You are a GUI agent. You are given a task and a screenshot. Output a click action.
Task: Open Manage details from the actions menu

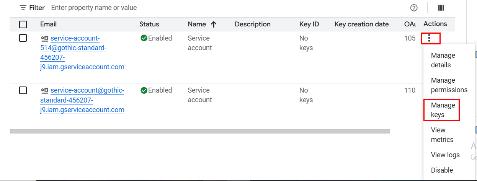[x=443, y=60]
